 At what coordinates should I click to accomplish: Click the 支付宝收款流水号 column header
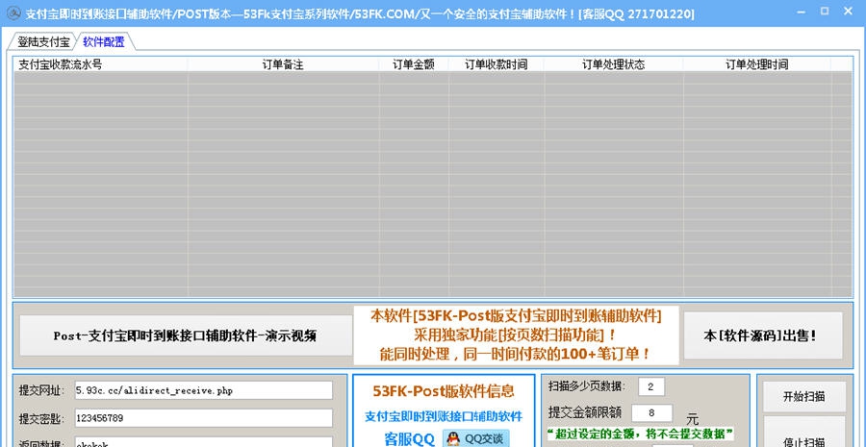point(100,64)
